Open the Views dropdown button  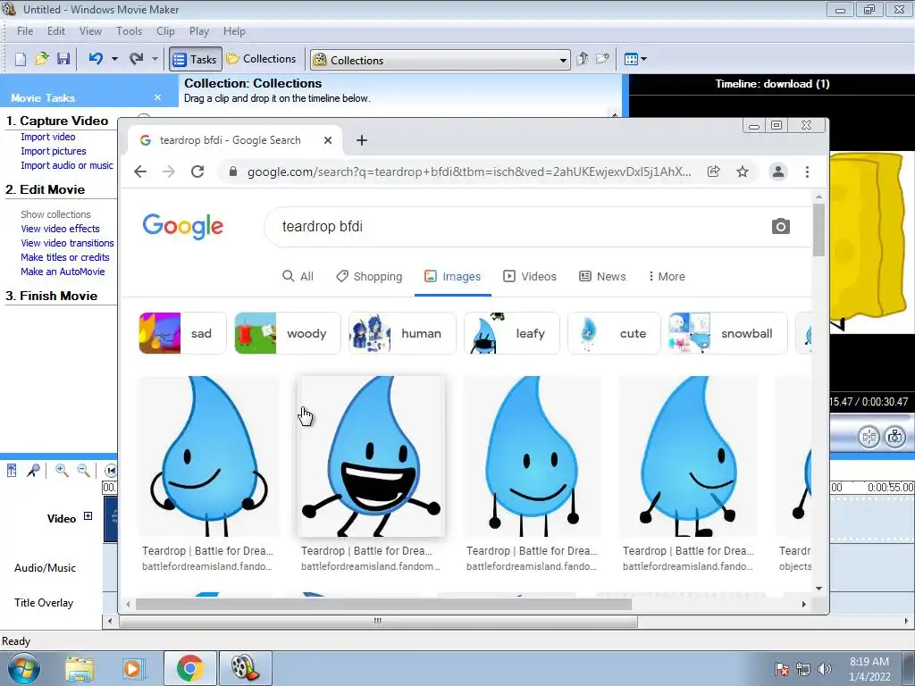point(635,59)
